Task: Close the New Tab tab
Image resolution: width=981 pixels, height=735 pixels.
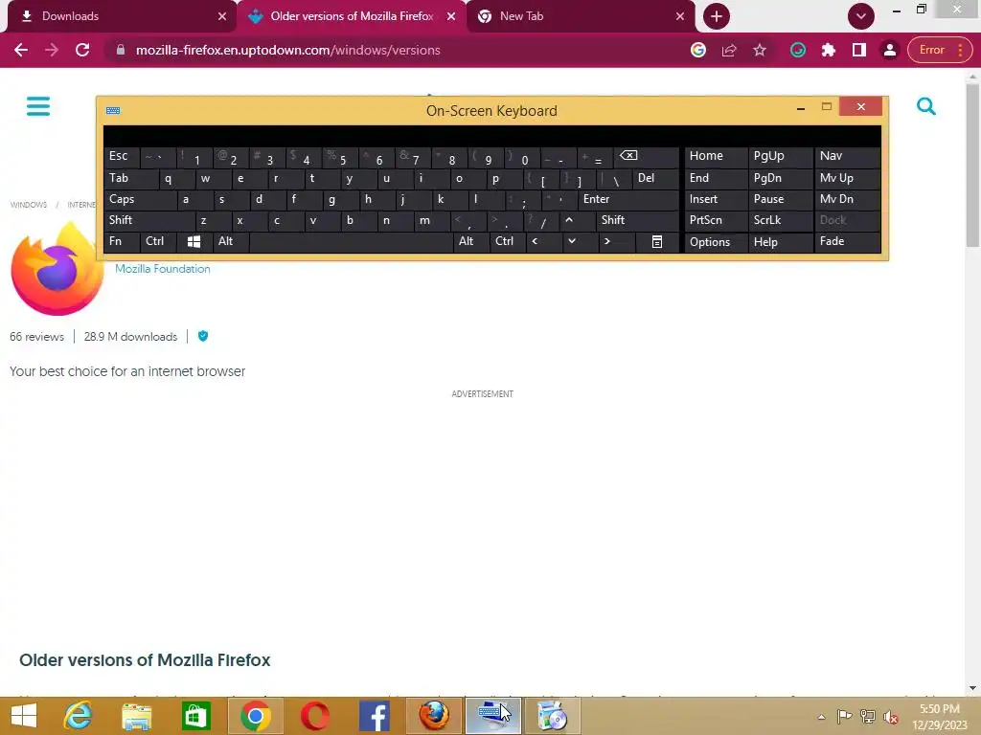Action: (680, 16)
